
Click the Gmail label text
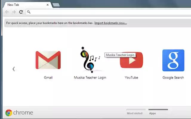(x=48, y=77)
